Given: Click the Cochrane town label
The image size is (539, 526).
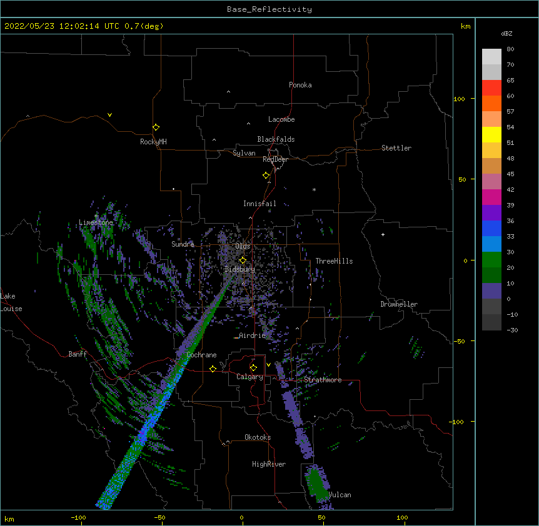Looking at the screenshot, I should point(202,355).
